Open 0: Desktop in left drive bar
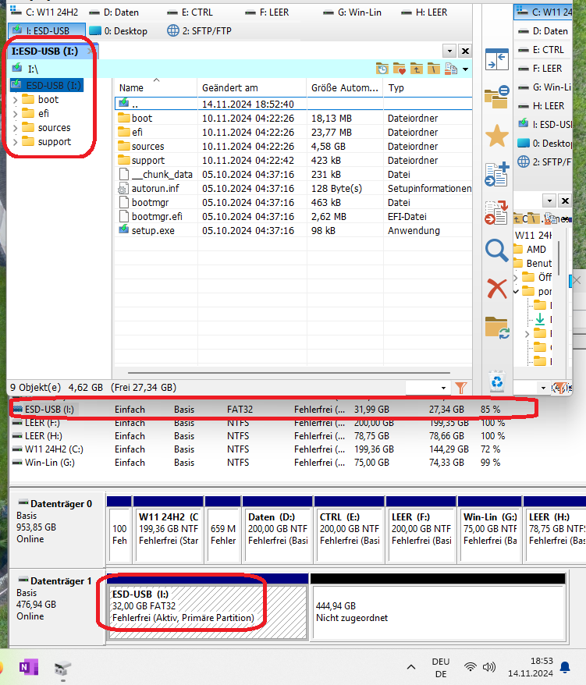 coord(119,31)
